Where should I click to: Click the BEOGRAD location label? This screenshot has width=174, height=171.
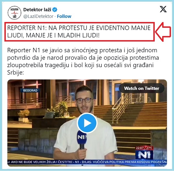[30, 90]
